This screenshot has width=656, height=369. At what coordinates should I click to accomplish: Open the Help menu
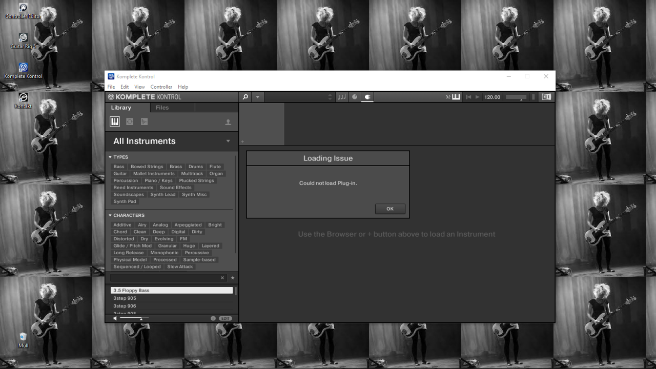(183, 87)
